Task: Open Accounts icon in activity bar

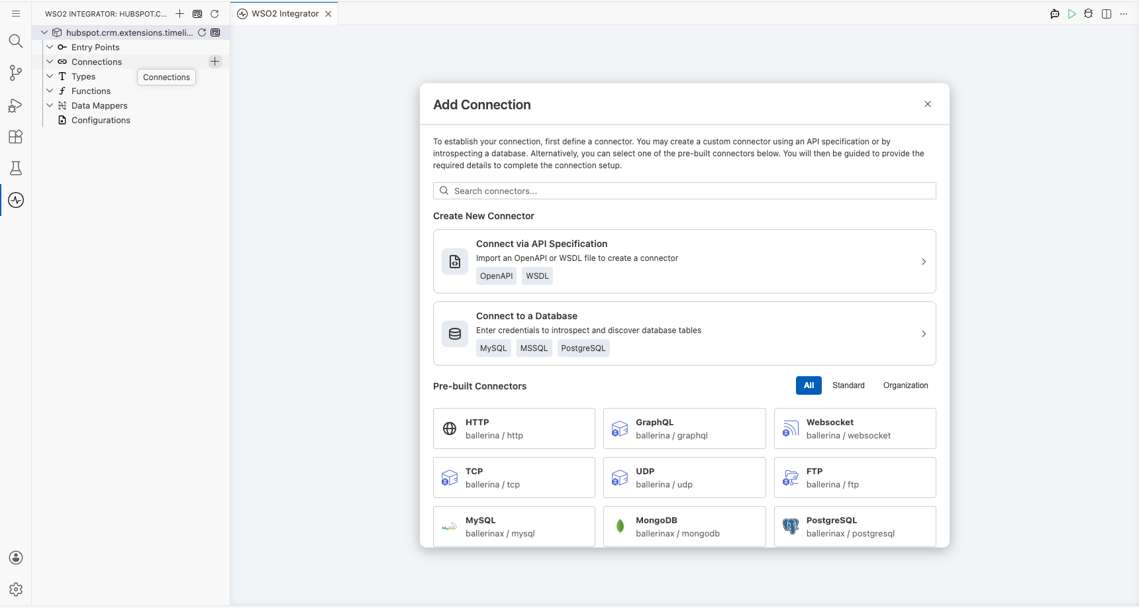Action: pyautogui.click(x=16, y=558)
